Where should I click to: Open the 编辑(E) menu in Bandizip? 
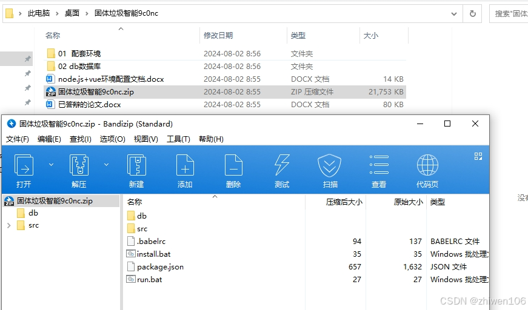[x=49, y=139]
